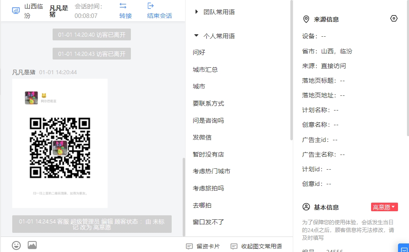
Task: Click the 来源信息 location pin icon
Action: click(x=306, y=19)
